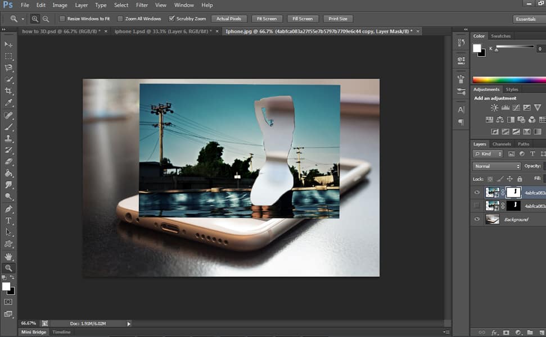The height and width of the screenshot is (337, 546).
Task: Add a Brightness/Contrast adjustment
Action: [494, 108]
